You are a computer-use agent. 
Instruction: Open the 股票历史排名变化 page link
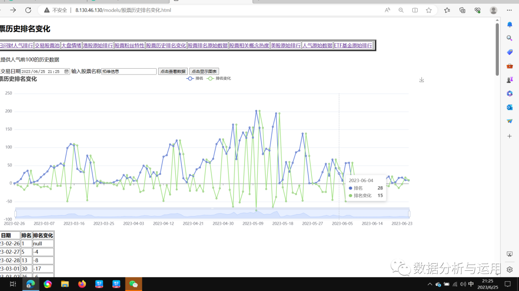(166, 45)
